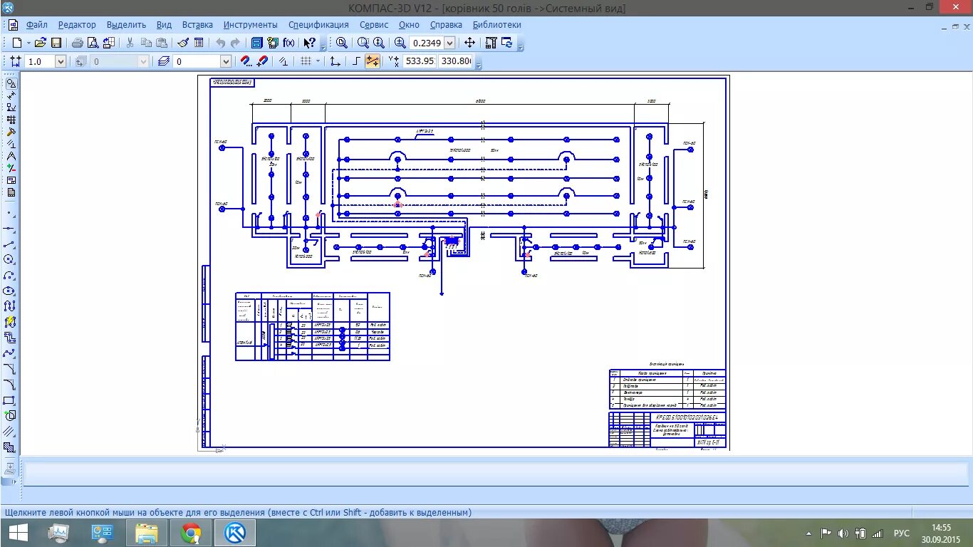Select the Rectangle tool in left toolbar

(x=9, y=400)
